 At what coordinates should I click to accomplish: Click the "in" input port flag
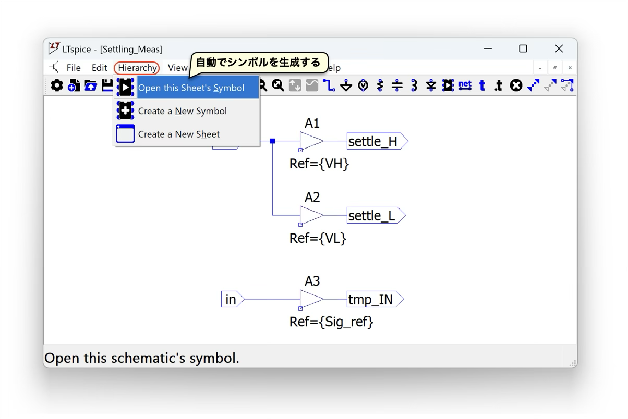(x=233, y=300)
